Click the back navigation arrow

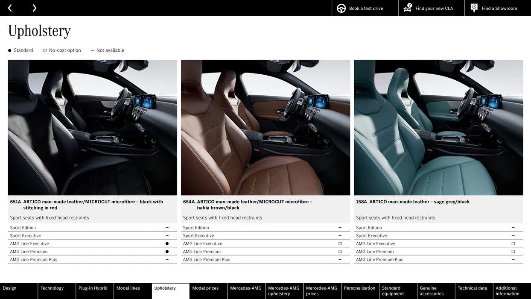click(x=9, y=7)
